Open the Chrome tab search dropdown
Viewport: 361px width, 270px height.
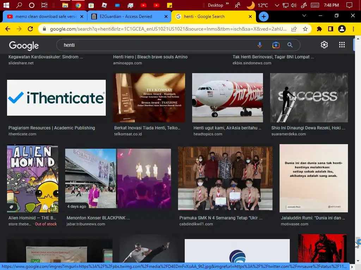[304, 15]
